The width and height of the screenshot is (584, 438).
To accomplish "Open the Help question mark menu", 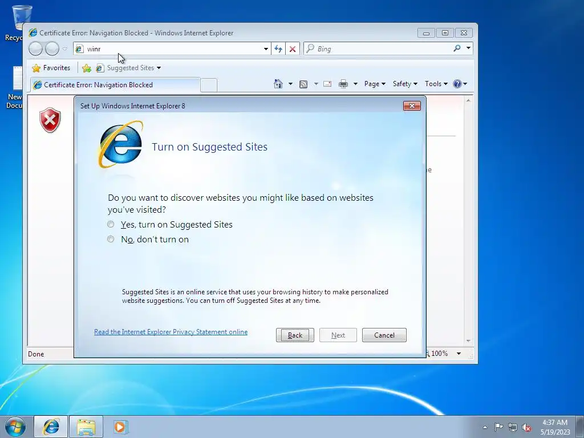I will (x=460, y=84).
